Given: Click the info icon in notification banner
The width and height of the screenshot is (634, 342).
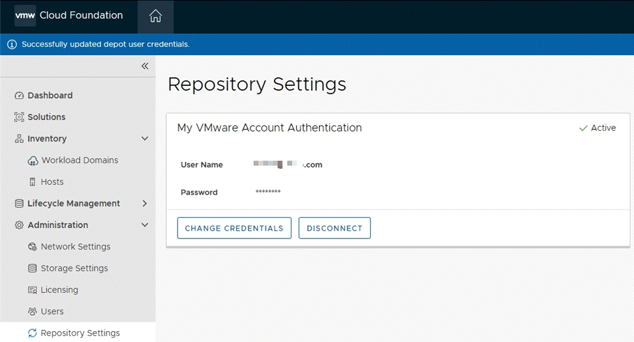Looking at the screenshot, I should click(x=12, y=44).
